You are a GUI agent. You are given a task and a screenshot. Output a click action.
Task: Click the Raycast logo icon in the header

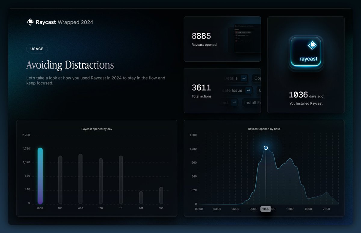tap(30, 22)
